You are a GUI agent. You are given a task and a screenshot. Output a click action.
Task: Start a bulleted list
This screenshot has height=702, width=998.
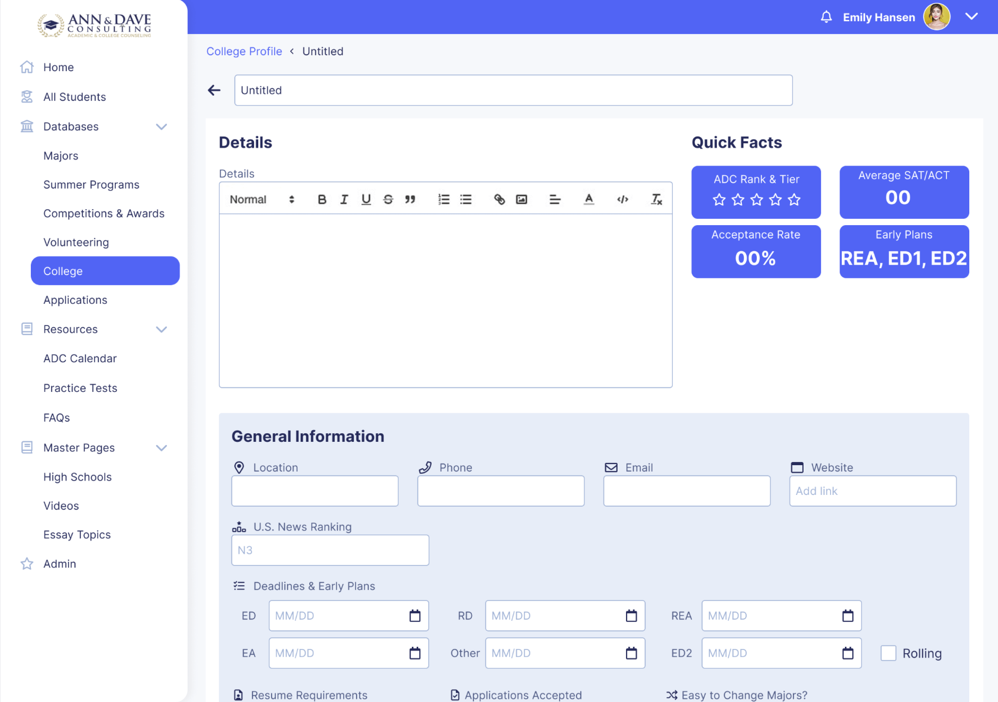(466, 199)
